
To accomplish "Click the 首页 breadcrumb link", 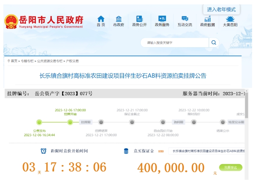I will click(14, 61).
